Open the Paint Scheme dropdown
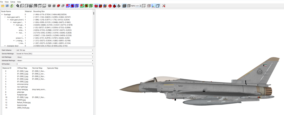This screenshot has height=115, width=284. [x=55, y=50]
